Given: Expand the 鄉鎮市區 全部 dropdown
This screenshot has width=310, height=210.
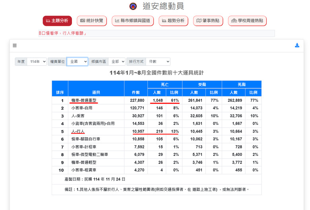Looking at the screenshot, I should click(117, 62).
